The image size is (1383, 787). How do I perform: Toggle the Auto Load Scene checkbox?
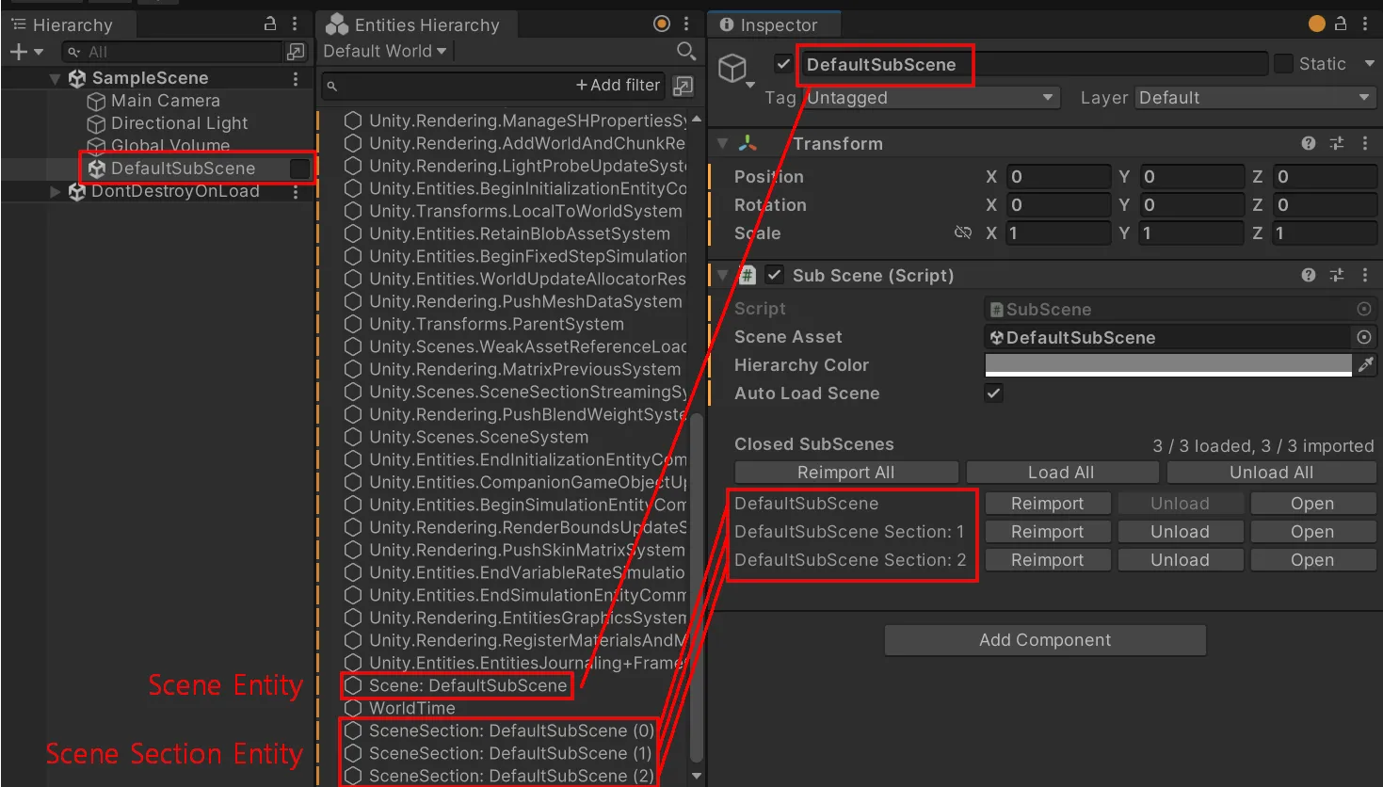point(994,393)
